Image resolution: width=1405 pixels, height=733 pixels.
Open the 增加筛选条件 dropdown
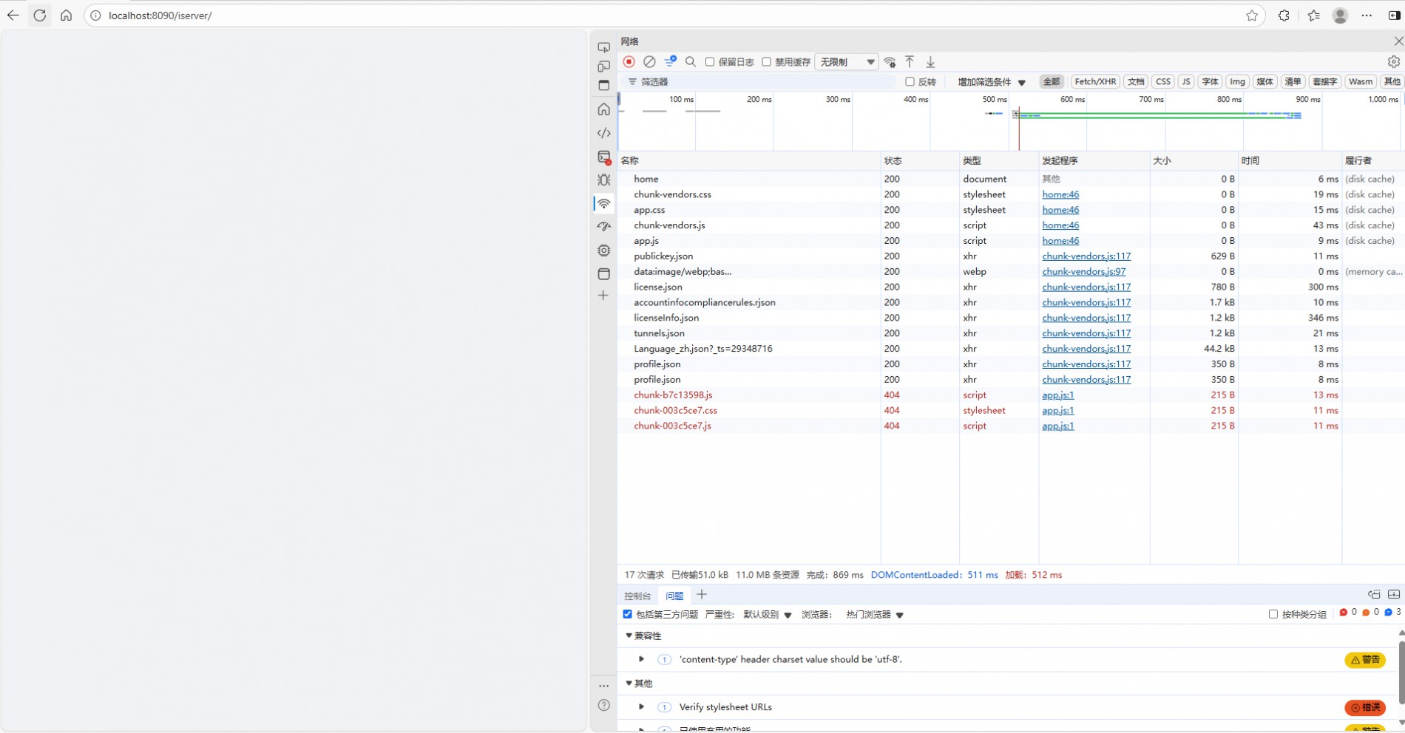coord(991,82)
